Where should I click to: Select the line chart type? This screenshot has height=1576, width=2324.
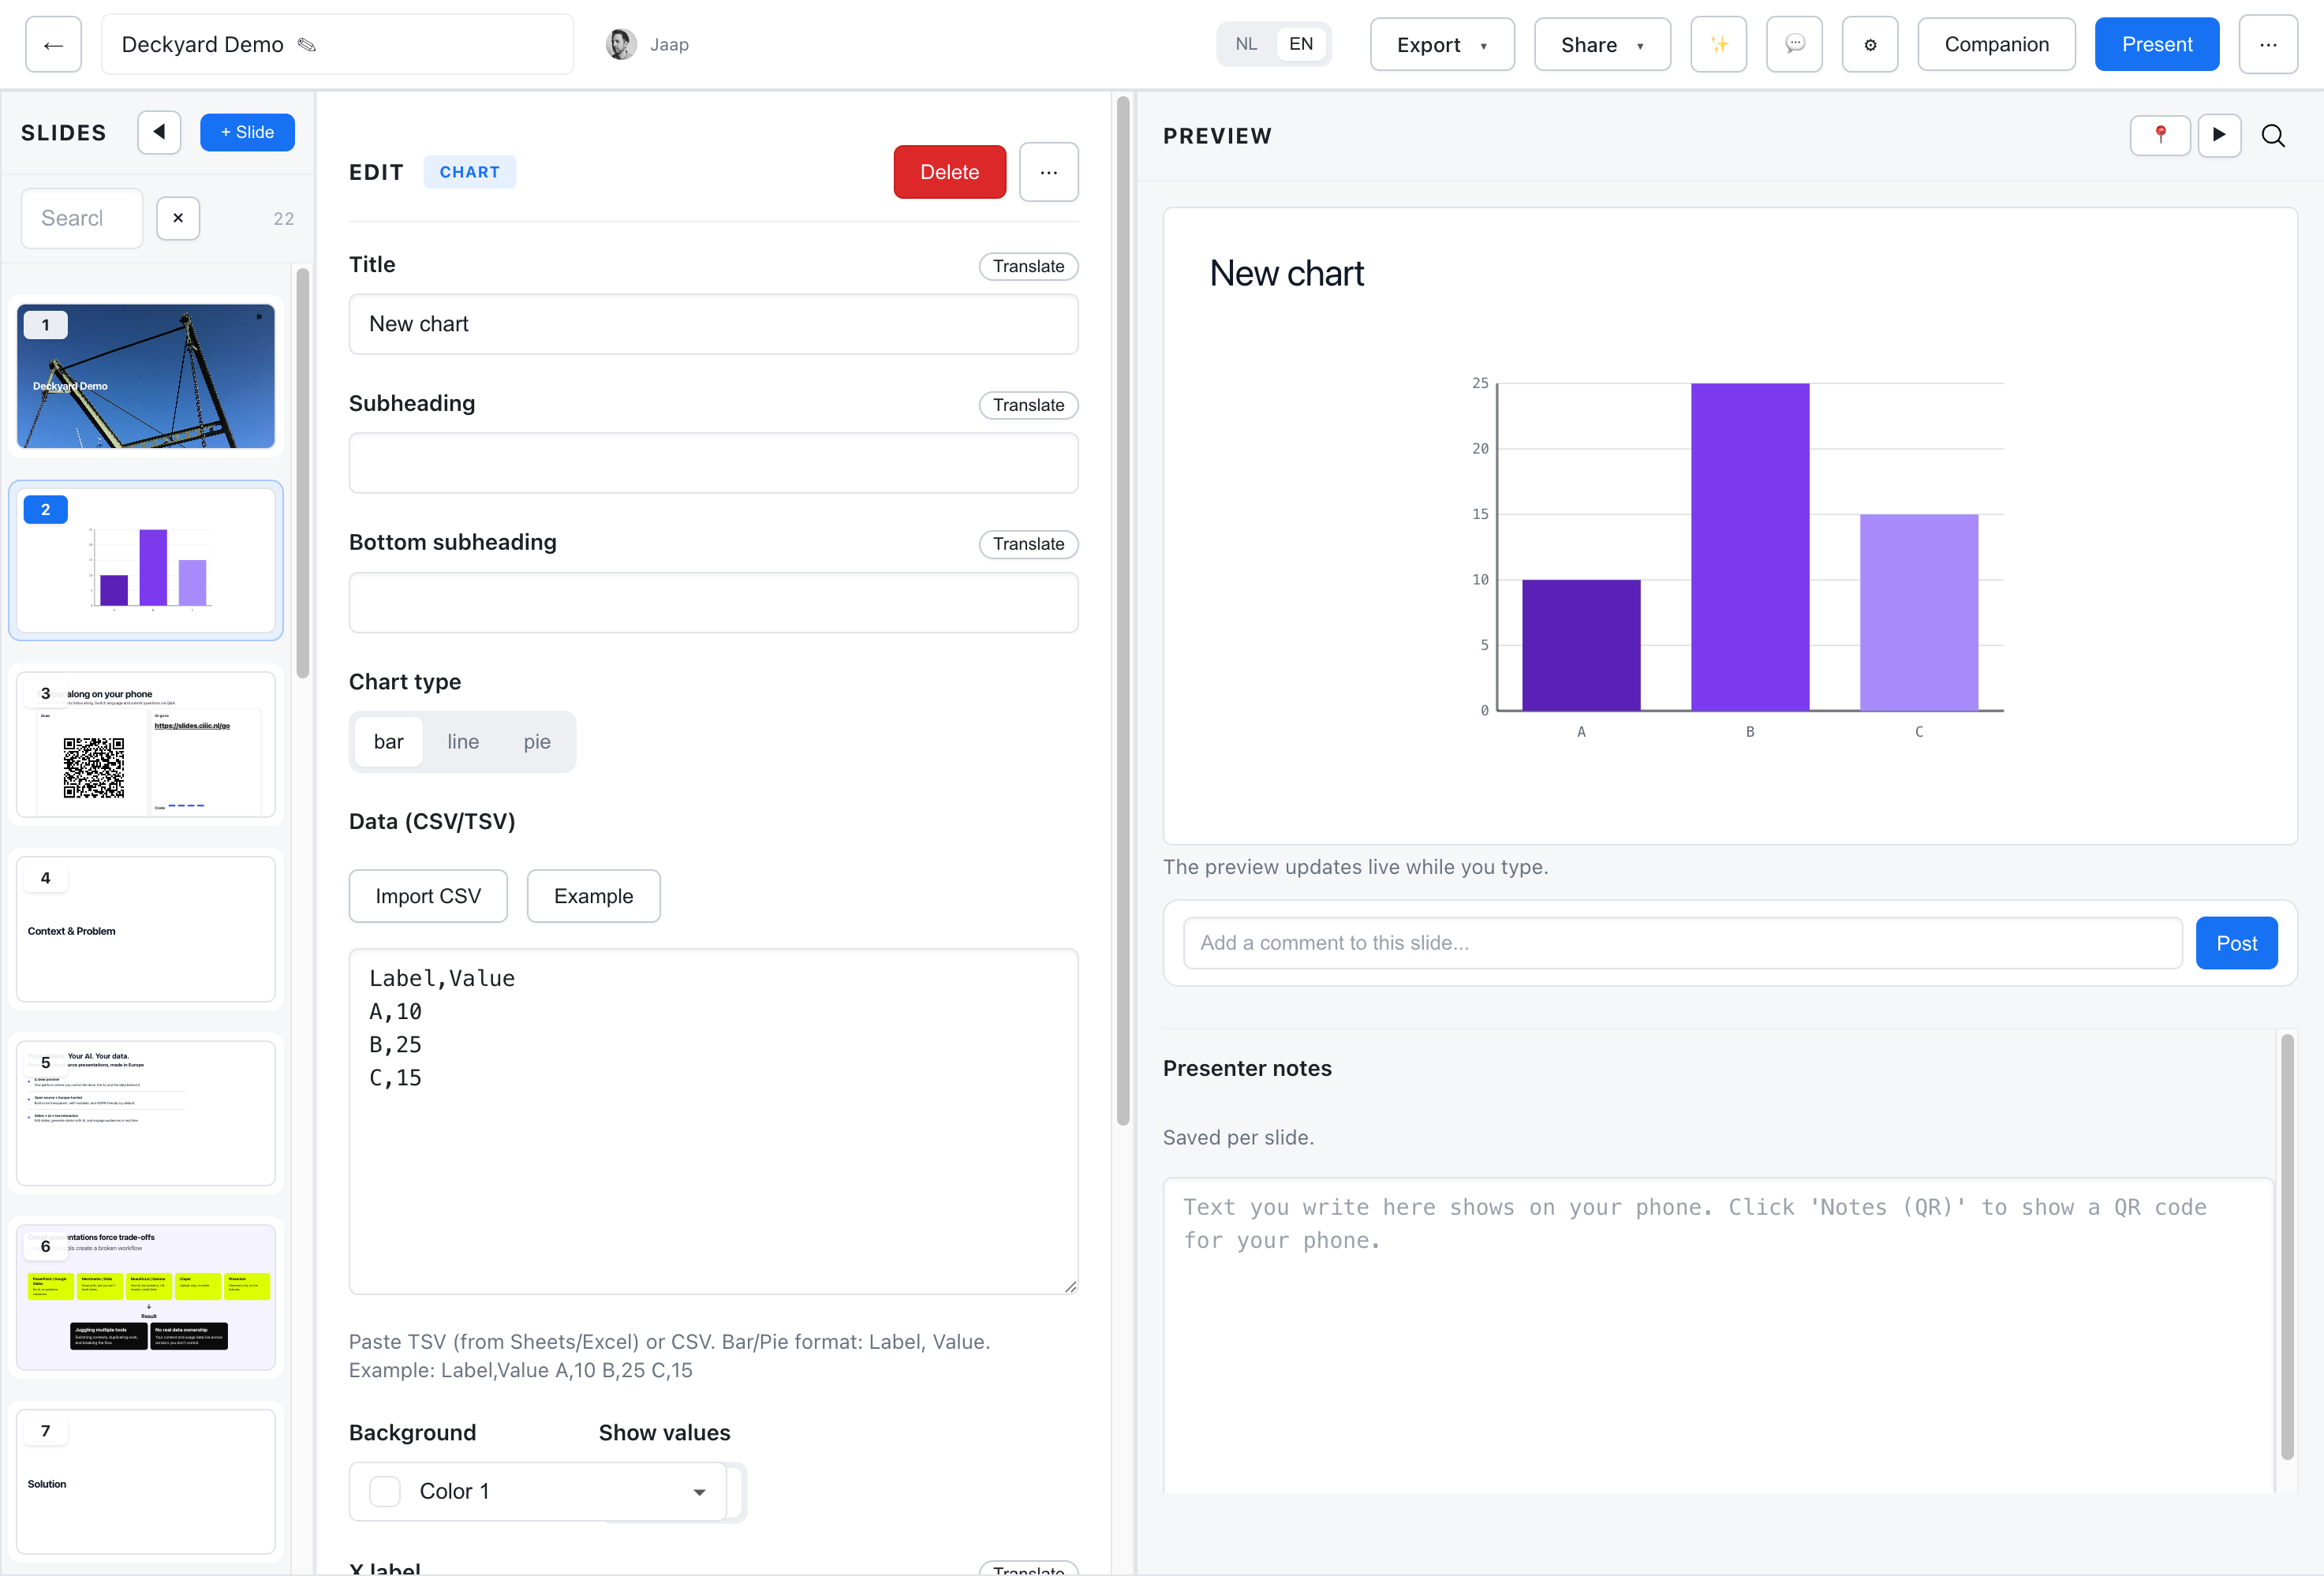tap(463, 742)
